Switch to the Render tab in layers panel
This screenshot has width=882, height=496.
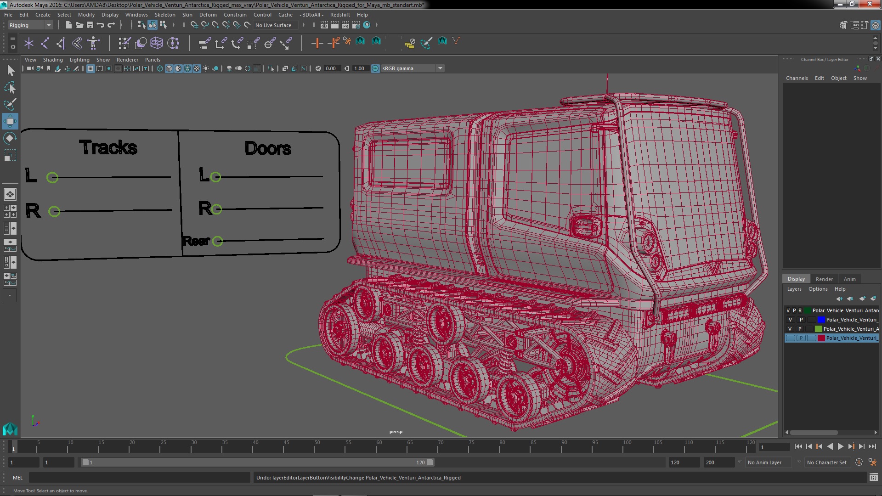[x=824, y=279]
